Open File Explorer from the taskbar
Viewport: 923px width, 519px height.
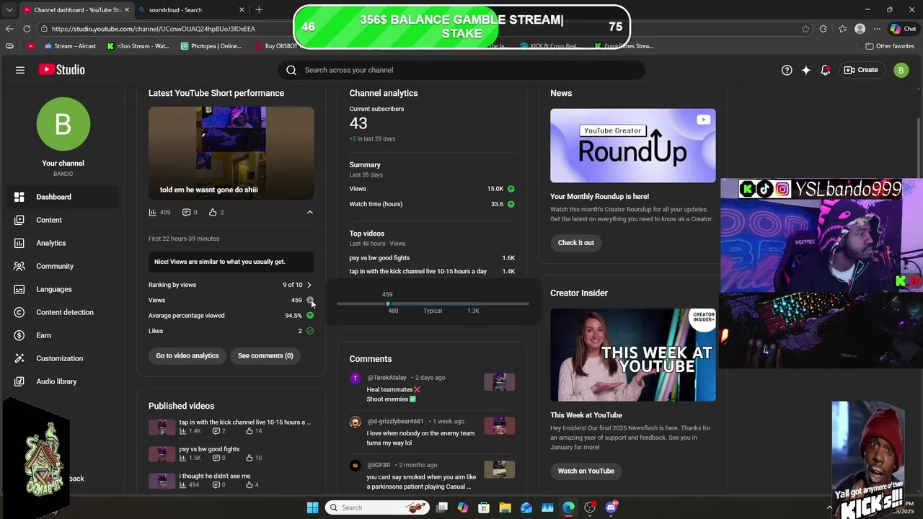(505, 507)
